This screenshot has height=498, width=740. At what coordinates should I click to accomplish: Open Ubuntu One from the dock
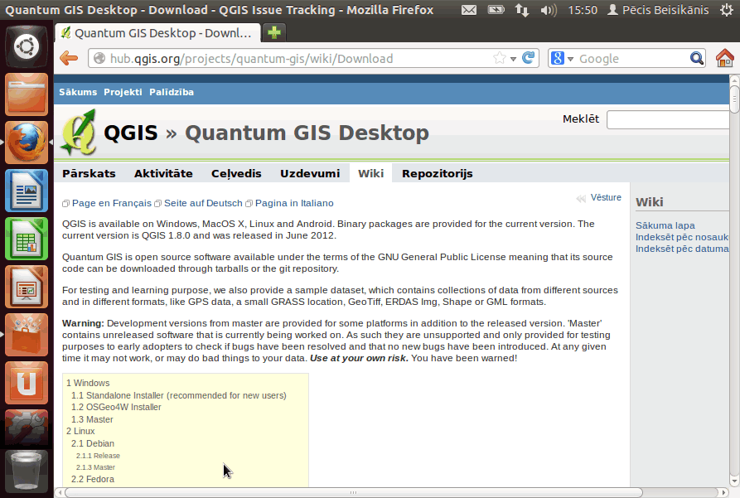coord(27,384)
